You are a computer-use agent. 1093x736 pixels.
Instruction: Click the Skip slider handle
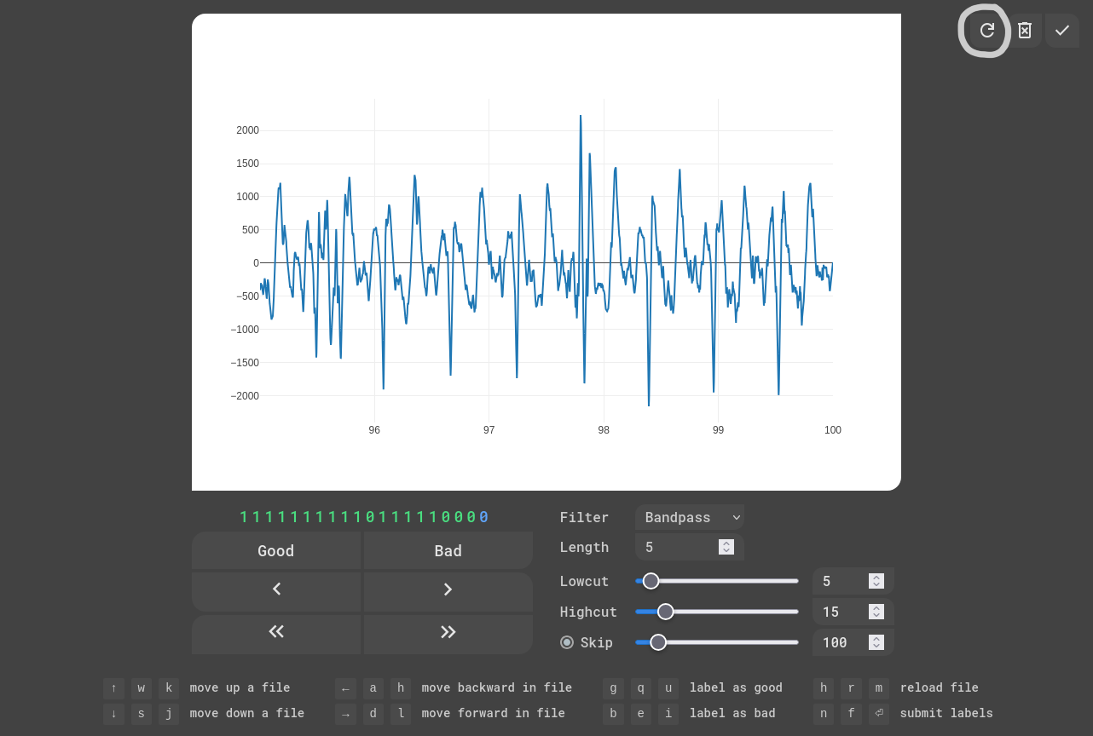tap(658, 642)
